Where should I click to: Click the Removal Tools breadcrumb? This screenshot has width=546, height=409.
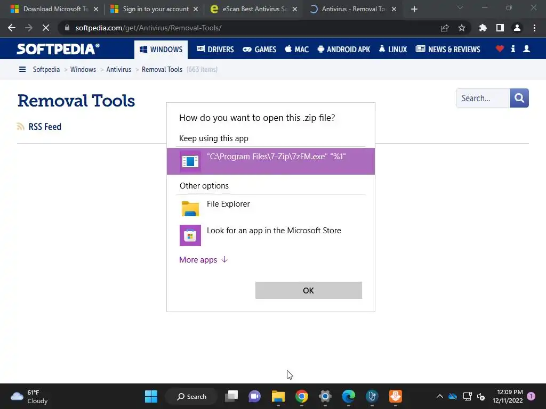coord(162,69)
